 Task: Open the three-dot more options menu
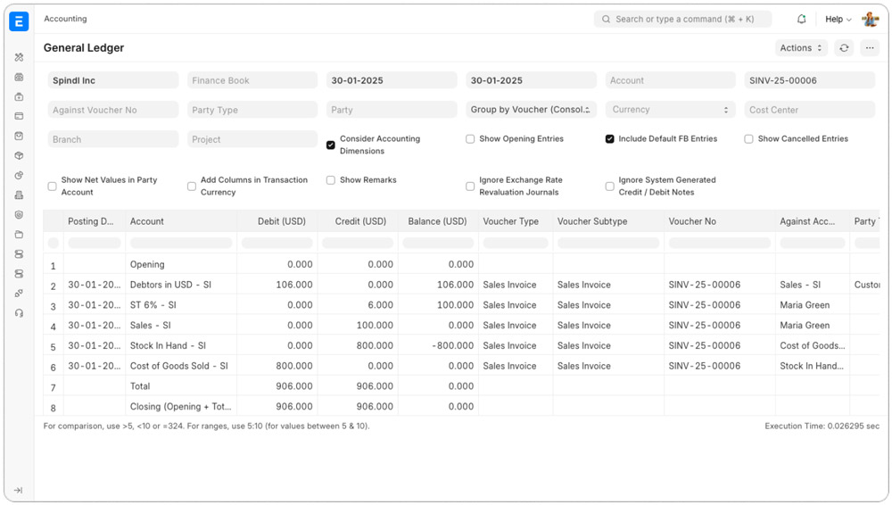[x=870, y=48]
